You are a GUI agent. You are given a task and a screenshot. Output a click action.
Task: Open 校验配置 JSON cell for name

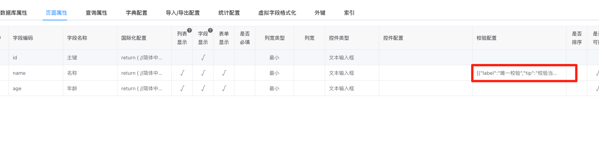(519, 73)
